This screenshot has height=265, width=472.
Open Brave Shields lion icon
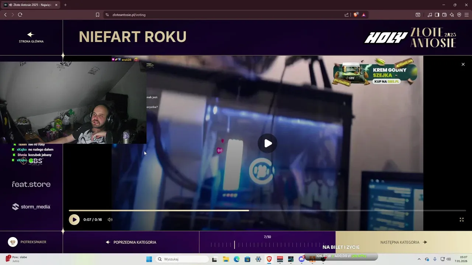pyautogui.click(x=355, y=15)
